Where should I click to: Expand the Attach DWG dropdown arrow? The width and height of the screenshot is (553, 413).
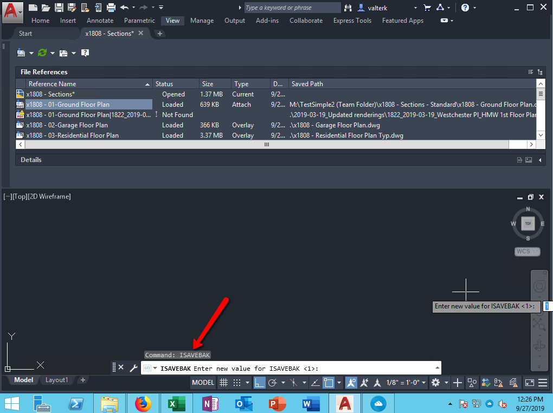click(x=31, y=53)
